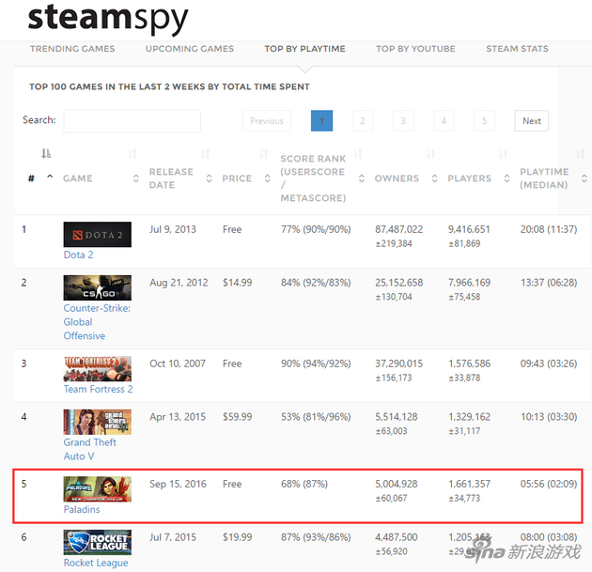Viewport: 592px width, 572px height.
Task: Sort table by Playtime (Median) column
Action: point(544,178)
